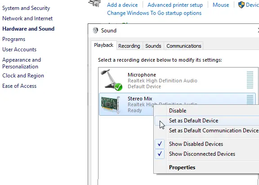
Task: Open Advanced printer setup link
Action: pyautogui.click(x=175, y=5)
